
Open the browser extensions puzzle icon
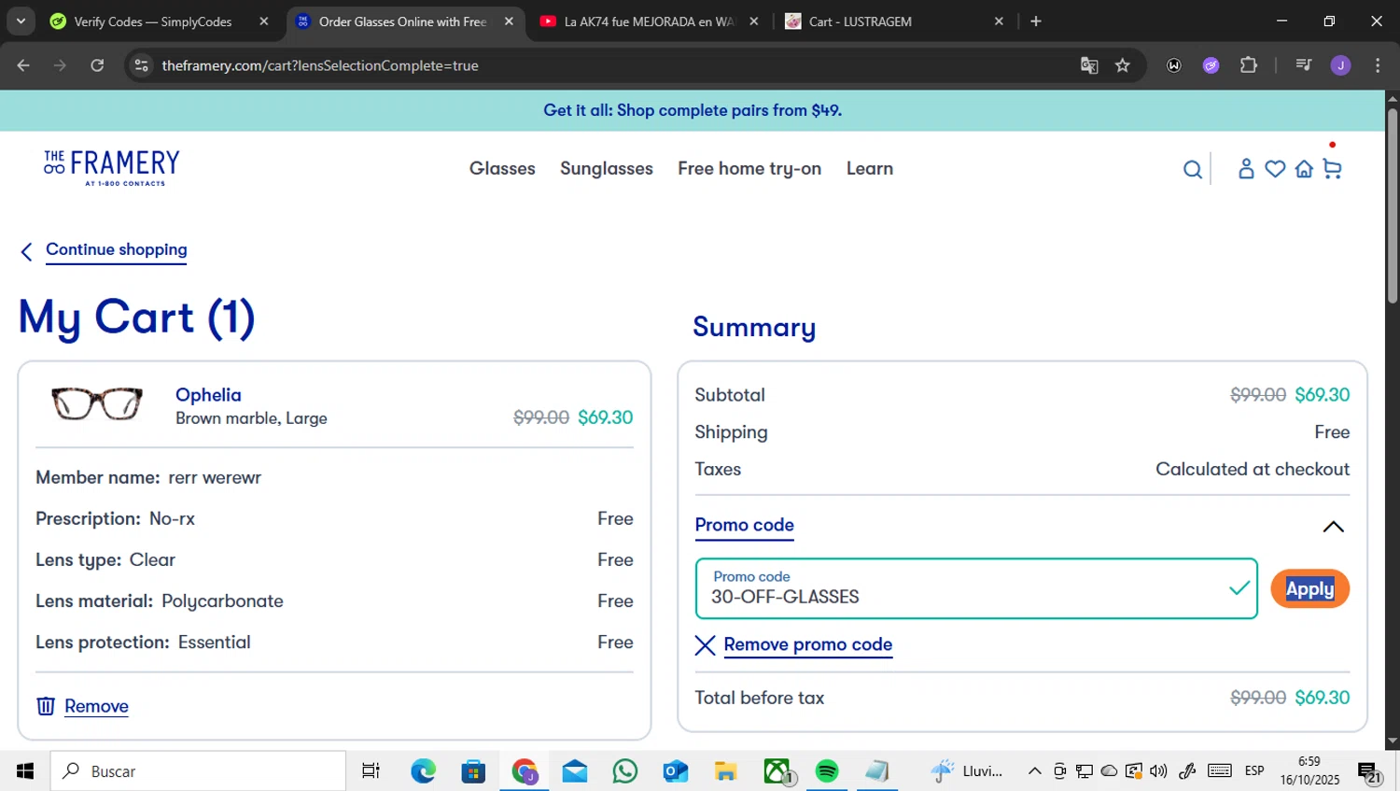pyautogui.click(x=1249, y=65)
